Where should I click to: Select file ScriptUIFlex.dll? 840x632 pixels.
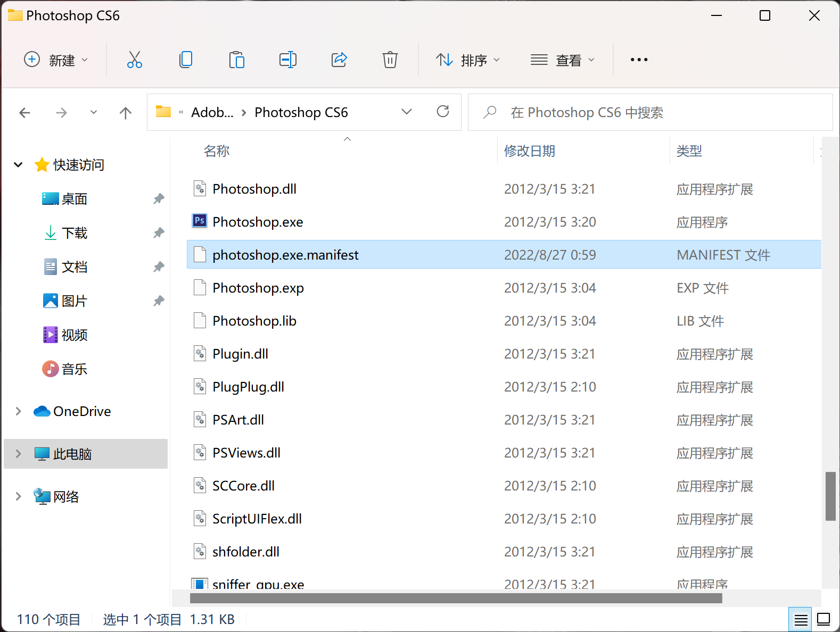257,519
